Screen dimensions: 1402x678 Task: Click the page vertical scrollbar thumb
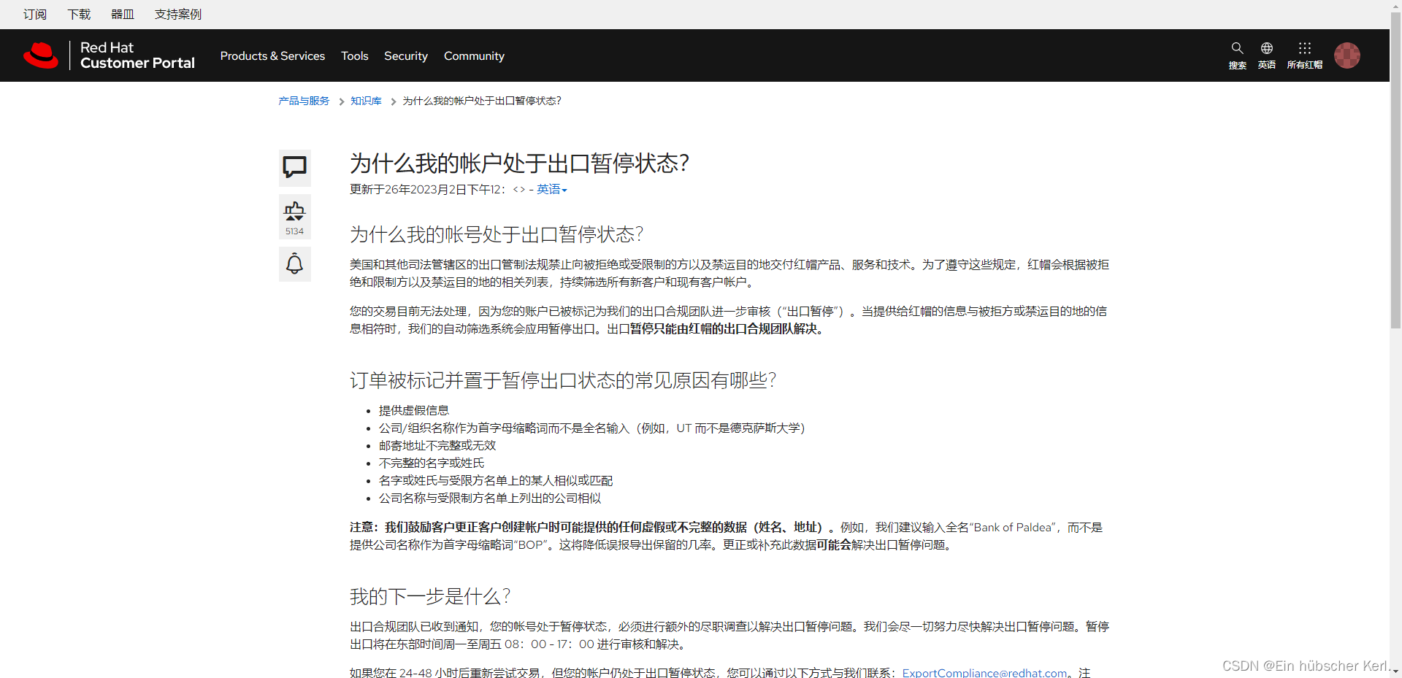click(1395, 172)
